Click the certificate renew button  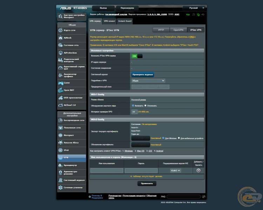[141, 145]
